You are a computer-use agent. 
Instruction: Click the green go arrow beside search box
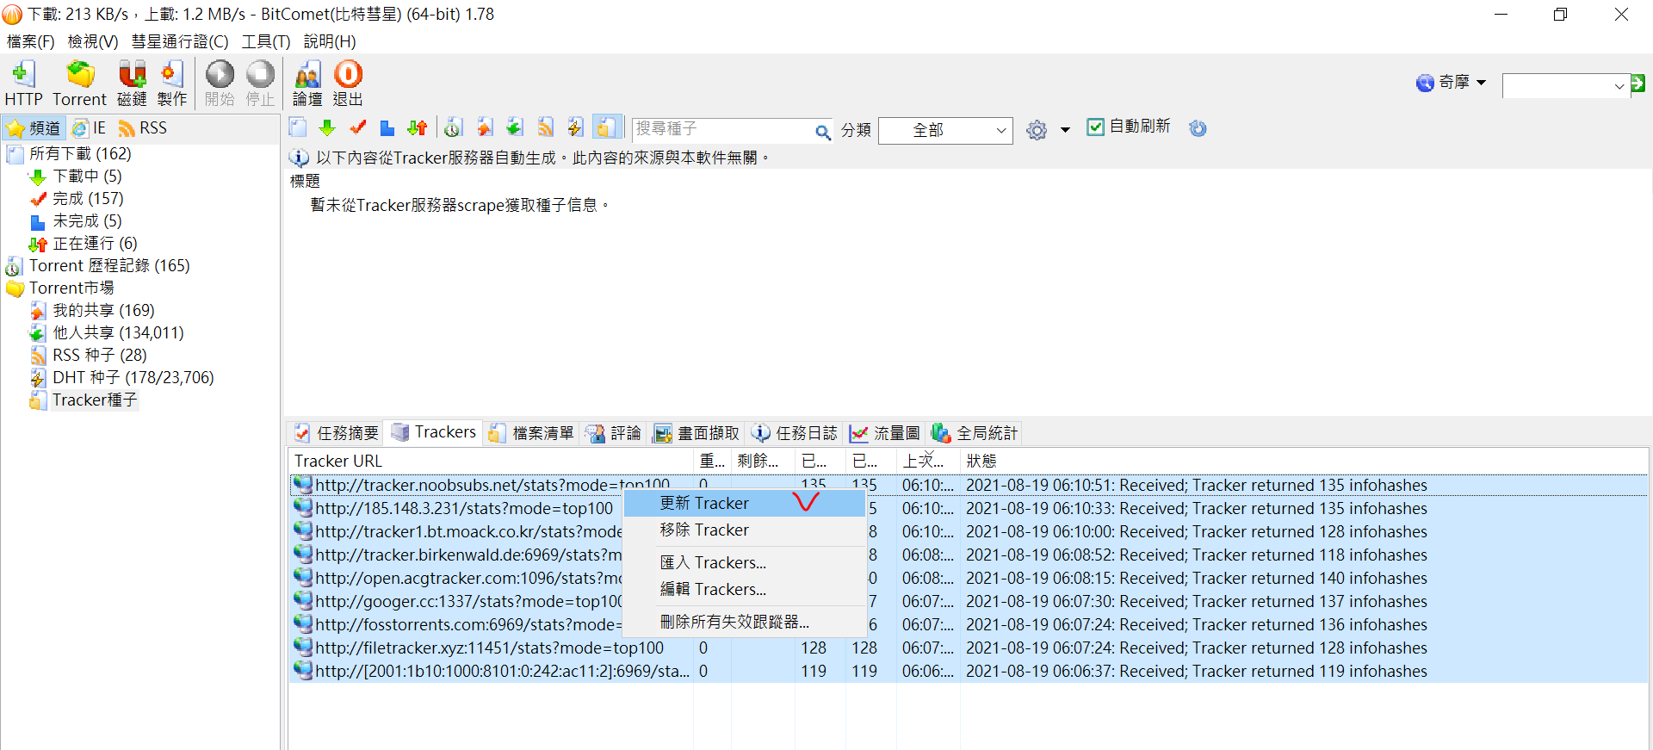(x=1638, y=84)
